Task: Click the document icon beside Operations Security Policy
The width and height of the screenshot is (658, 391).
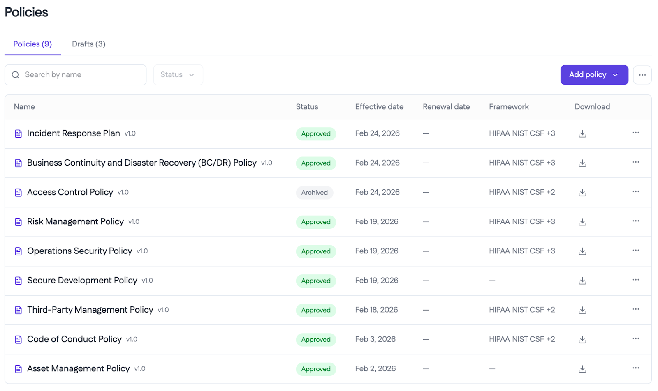Action: tap(18, 251)
